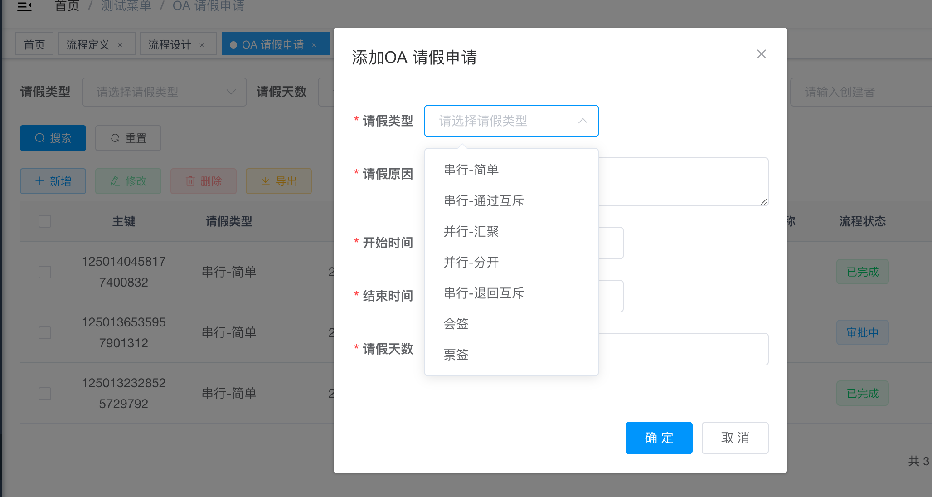Switch to the 首页 tab
932x497 pixels.
(34, 44)
